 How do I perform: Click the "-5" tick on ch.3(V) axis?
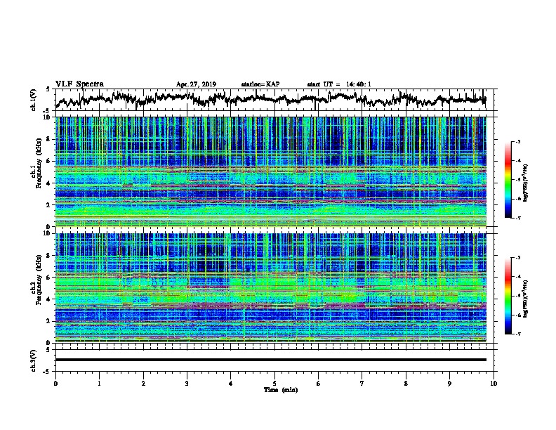(x=47, y=372)
